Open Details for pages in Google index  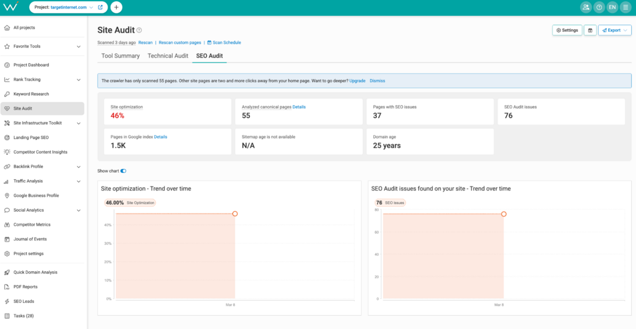(161, 137)
